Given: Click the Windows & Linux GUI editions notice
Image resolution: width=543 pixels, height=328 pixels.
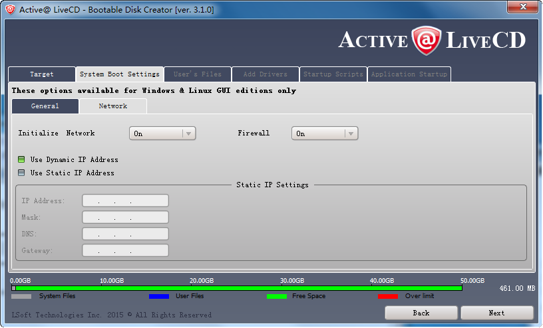Looking at the screenshot, I should click(x=154, y=90).
